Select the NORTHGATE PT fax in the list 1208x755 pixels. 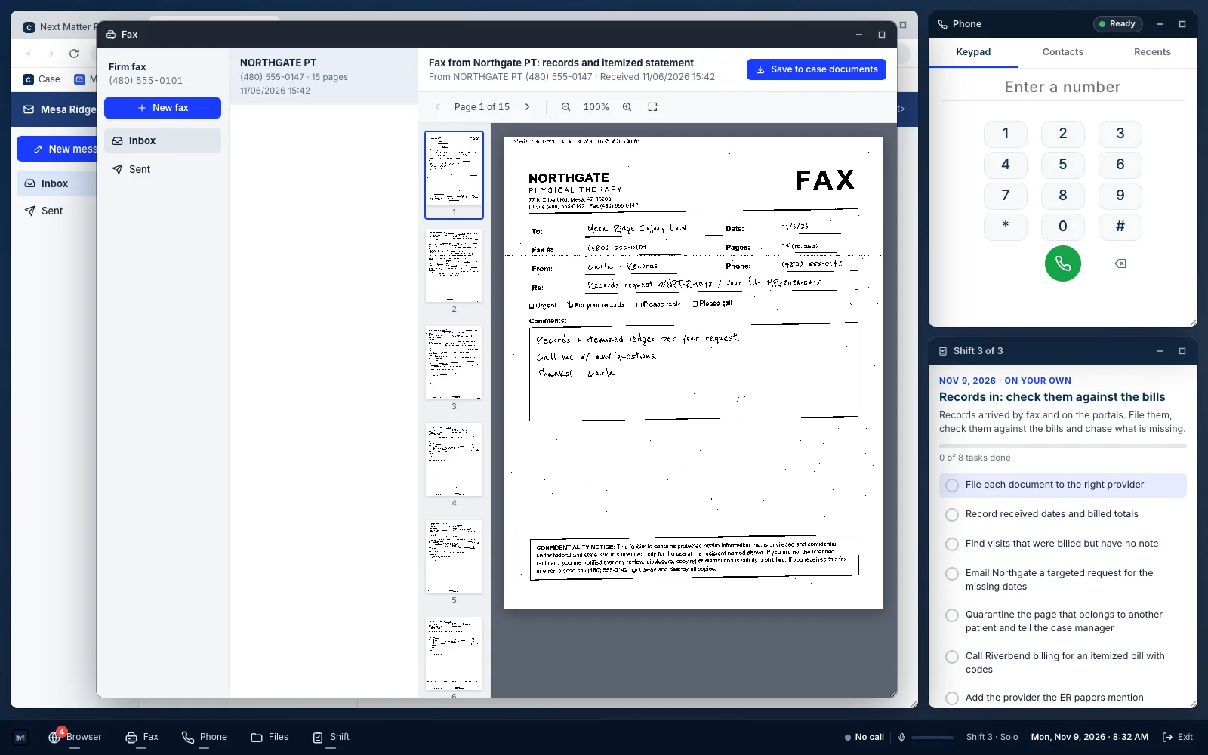pyautogui.click(x=323, y=76)
